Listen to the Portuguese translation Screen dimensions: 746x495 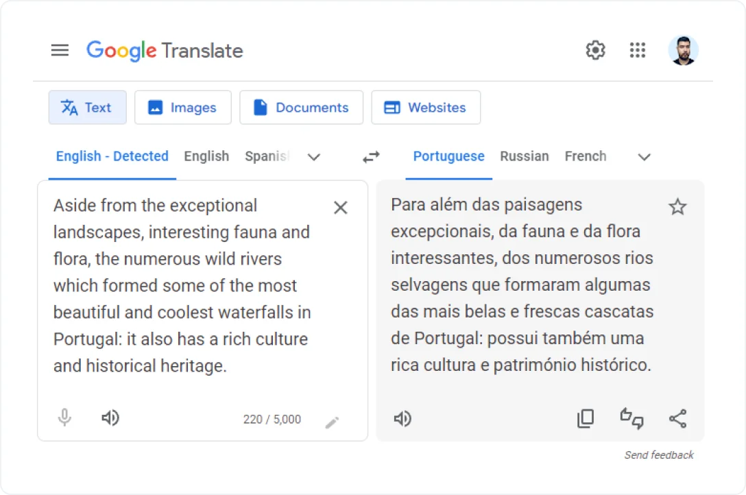[x=402, y=419]
